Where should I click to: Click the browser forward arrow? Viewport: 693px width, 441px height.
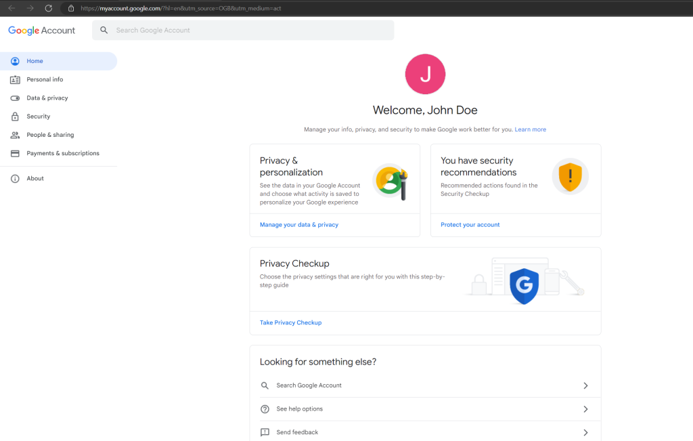tap(30, 8)
